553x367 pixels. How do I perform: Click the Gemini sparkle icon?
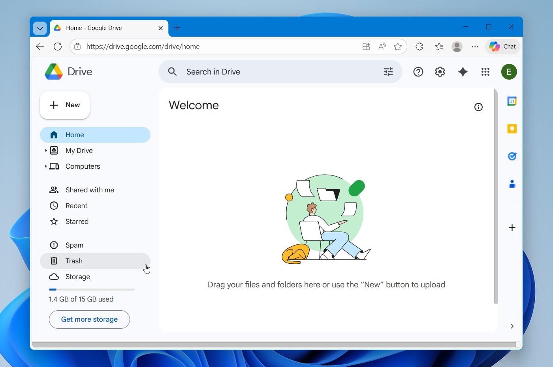(x=463, y=72)
